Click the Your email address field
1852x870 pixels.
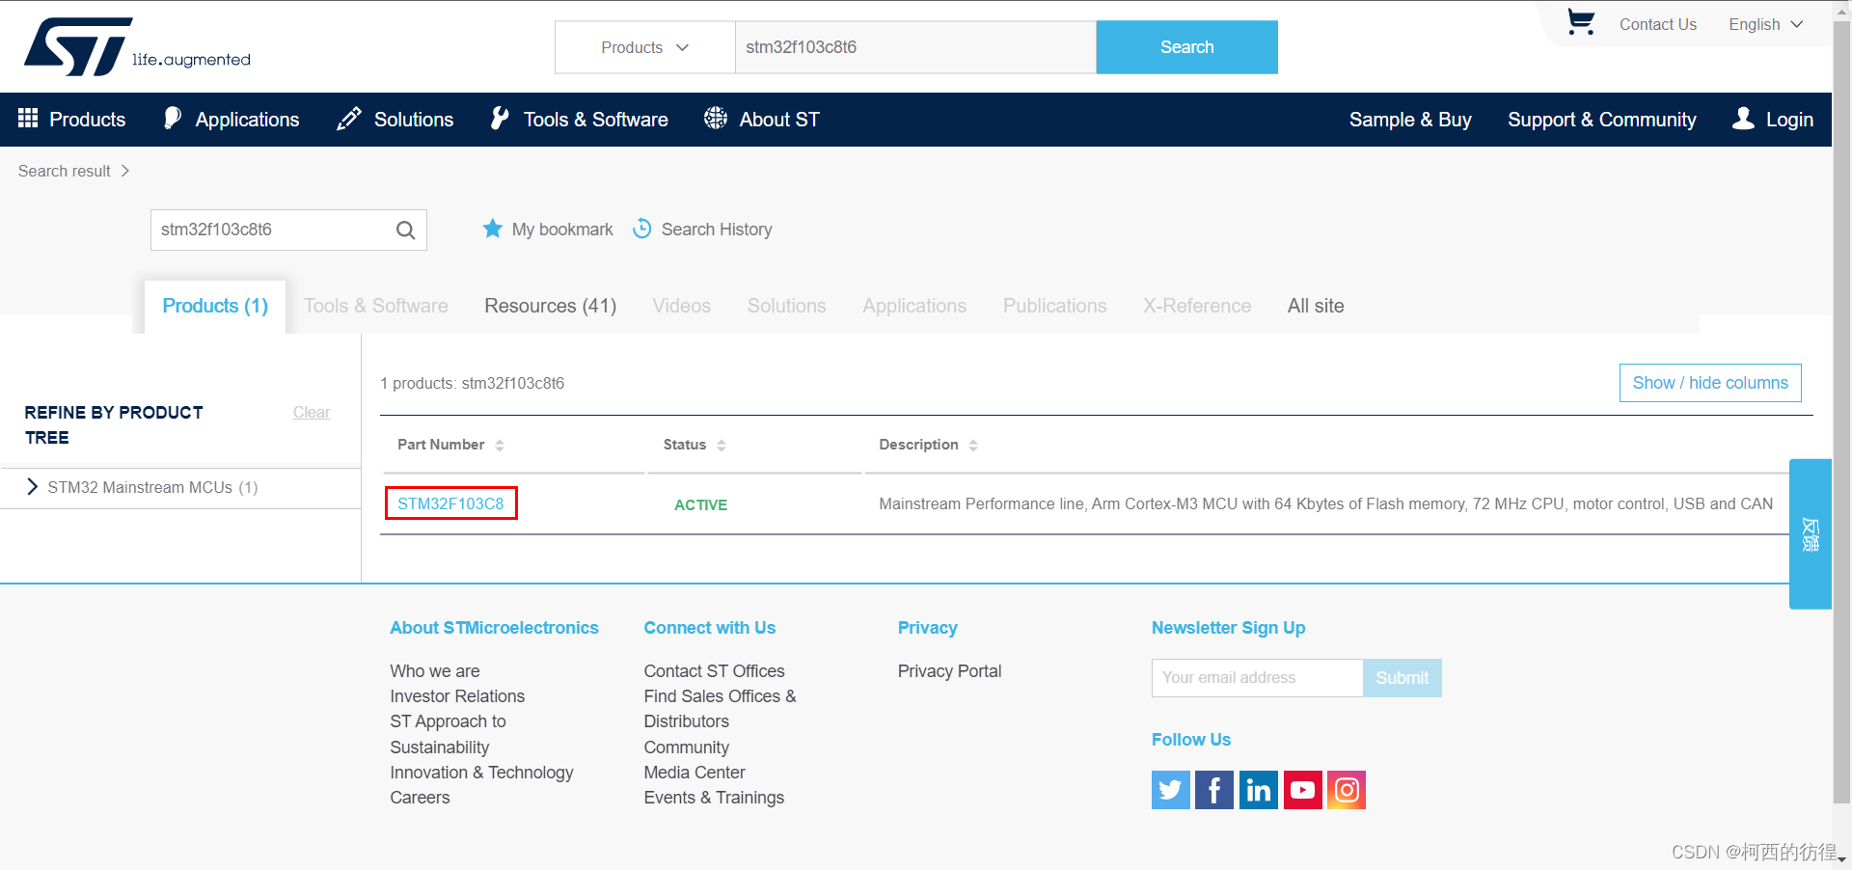pos(1257,678)
